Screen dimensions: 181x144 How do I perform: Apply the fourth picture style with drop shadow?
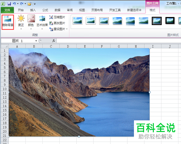pyautogui.click(x=117, y=21)
